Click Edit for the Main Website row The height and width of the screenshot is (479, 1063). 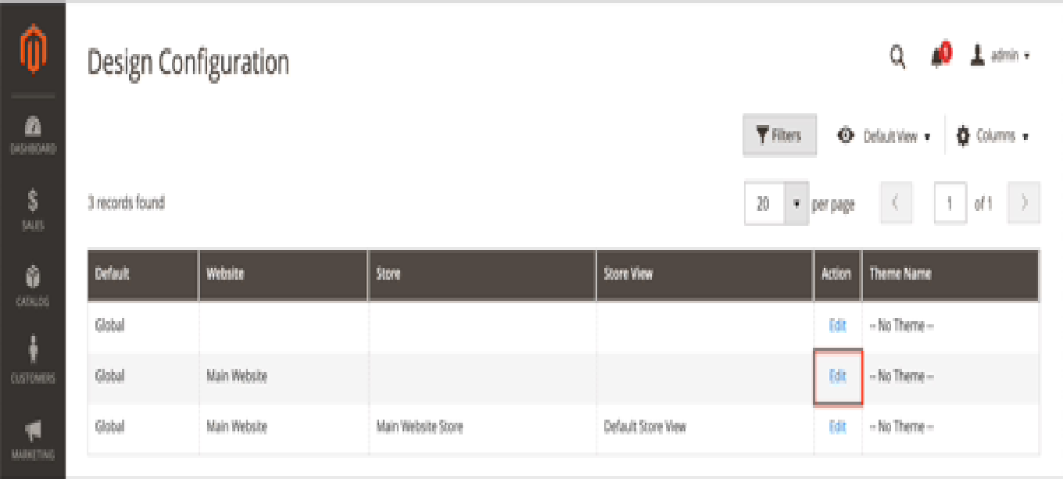(x=837, y=376)
